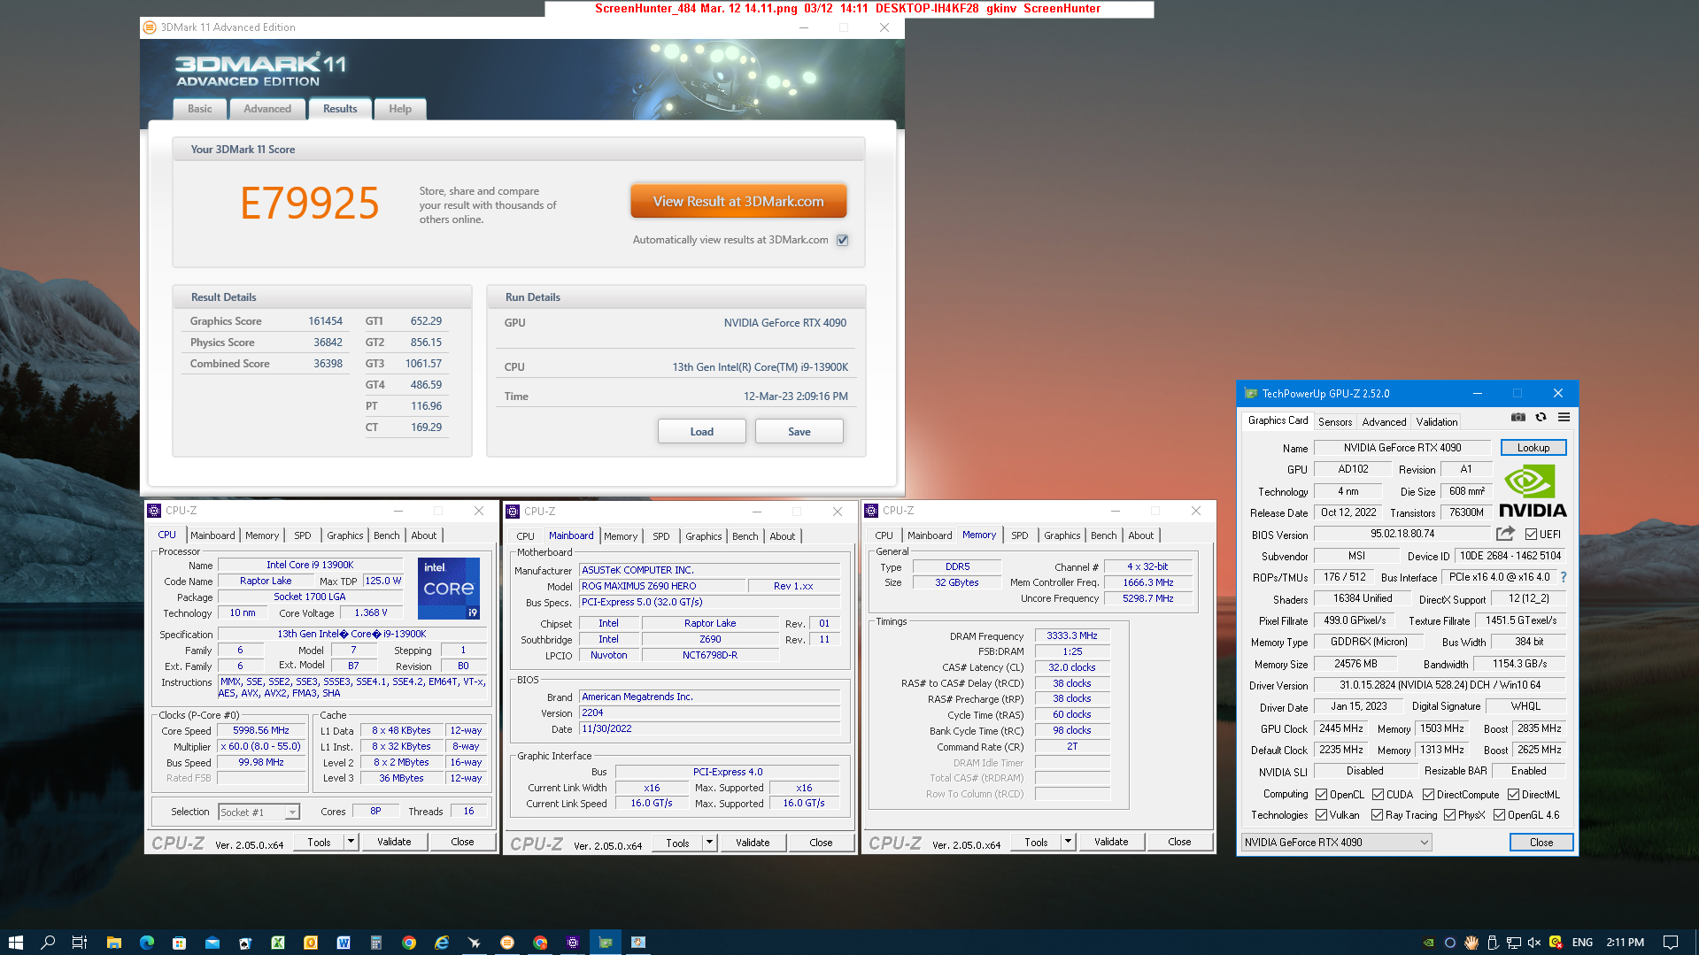1699x955 pixels.
Task: Click the safely remove hardware tray icon
Action: coord(1492,943)
